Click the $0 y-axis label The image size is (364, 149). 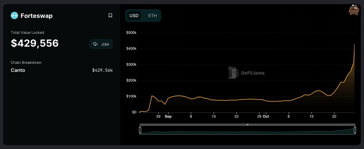[134, 112]
